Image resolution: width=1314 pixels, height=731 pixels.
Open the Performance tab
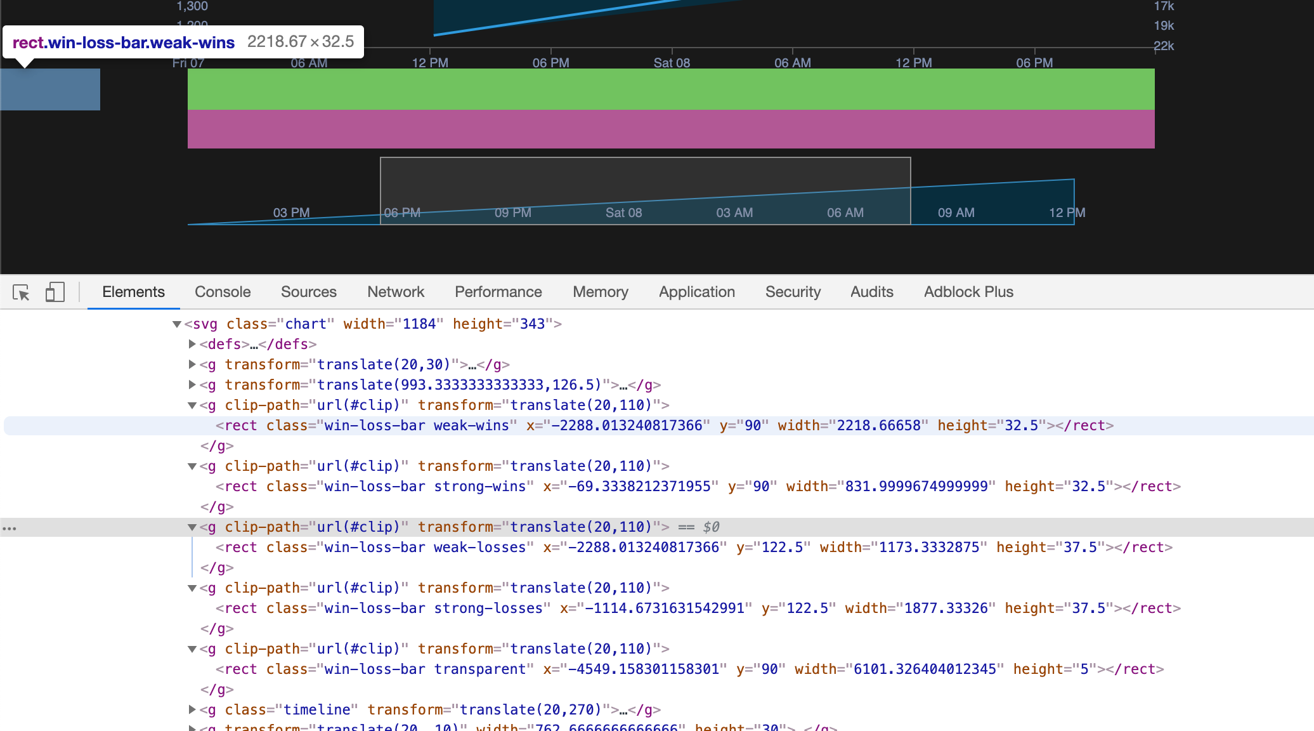click(x=498, y=292)
